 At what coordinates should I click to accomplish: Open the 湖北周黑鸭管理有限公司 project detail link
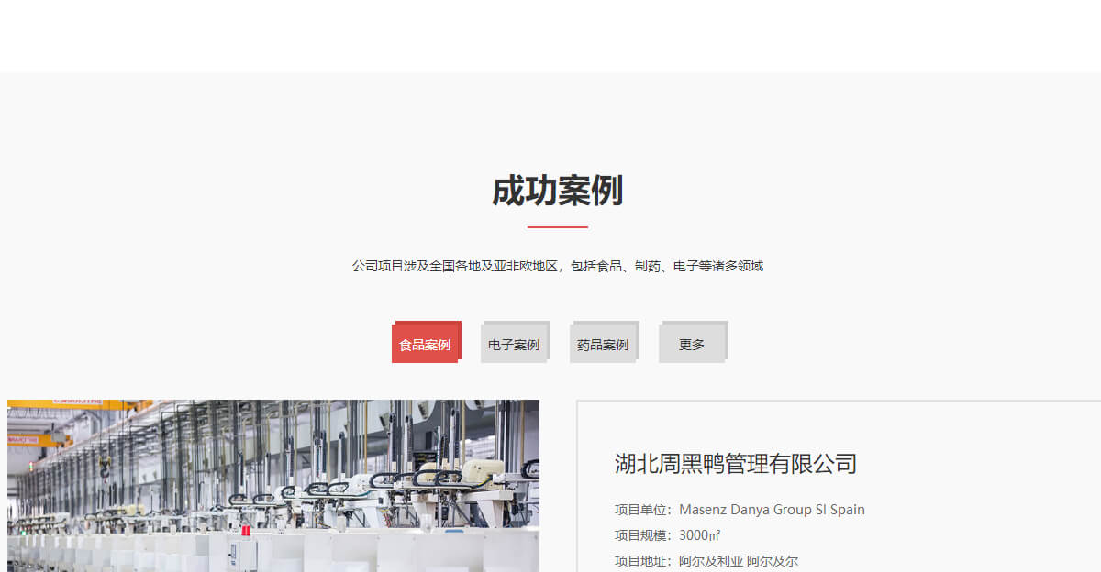click(x=736, y=464)
